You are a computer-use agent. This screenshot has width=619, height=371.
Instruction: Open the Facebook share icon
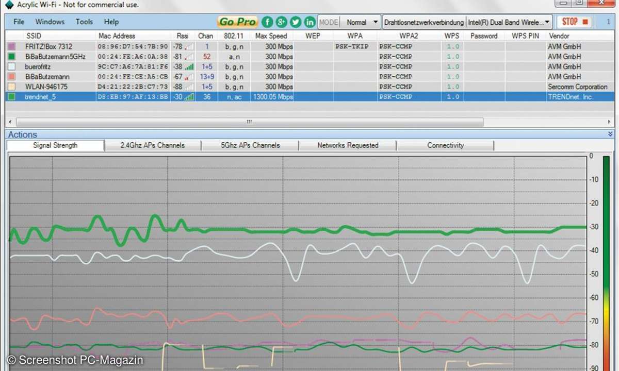(x=267, y=22)
